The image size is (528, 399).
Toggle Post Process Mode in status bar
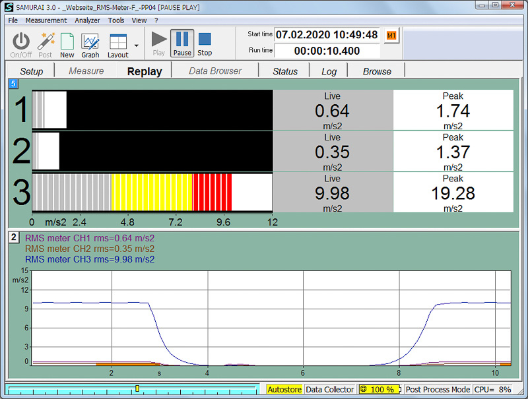tap(438, 390)
